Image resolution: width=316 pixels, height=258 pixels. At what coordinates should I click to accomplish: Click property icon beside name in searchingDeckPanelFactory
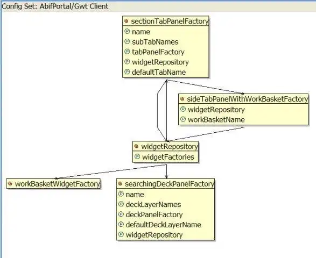tap(121, 194)
